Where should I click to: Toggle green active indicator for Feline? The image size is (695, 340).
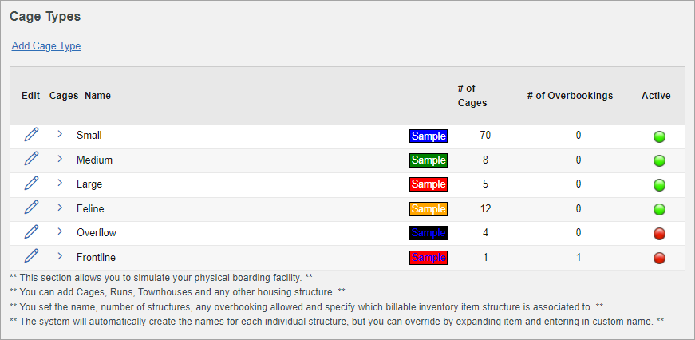pyautogui.click(x=659, y=209)
